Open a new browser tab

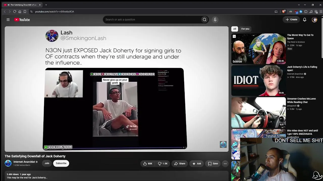(x=46, y=5)
